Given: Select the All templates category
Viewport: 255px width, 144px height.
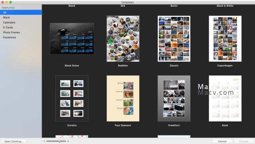Looking at the screenshot, I should coord(21,12).
